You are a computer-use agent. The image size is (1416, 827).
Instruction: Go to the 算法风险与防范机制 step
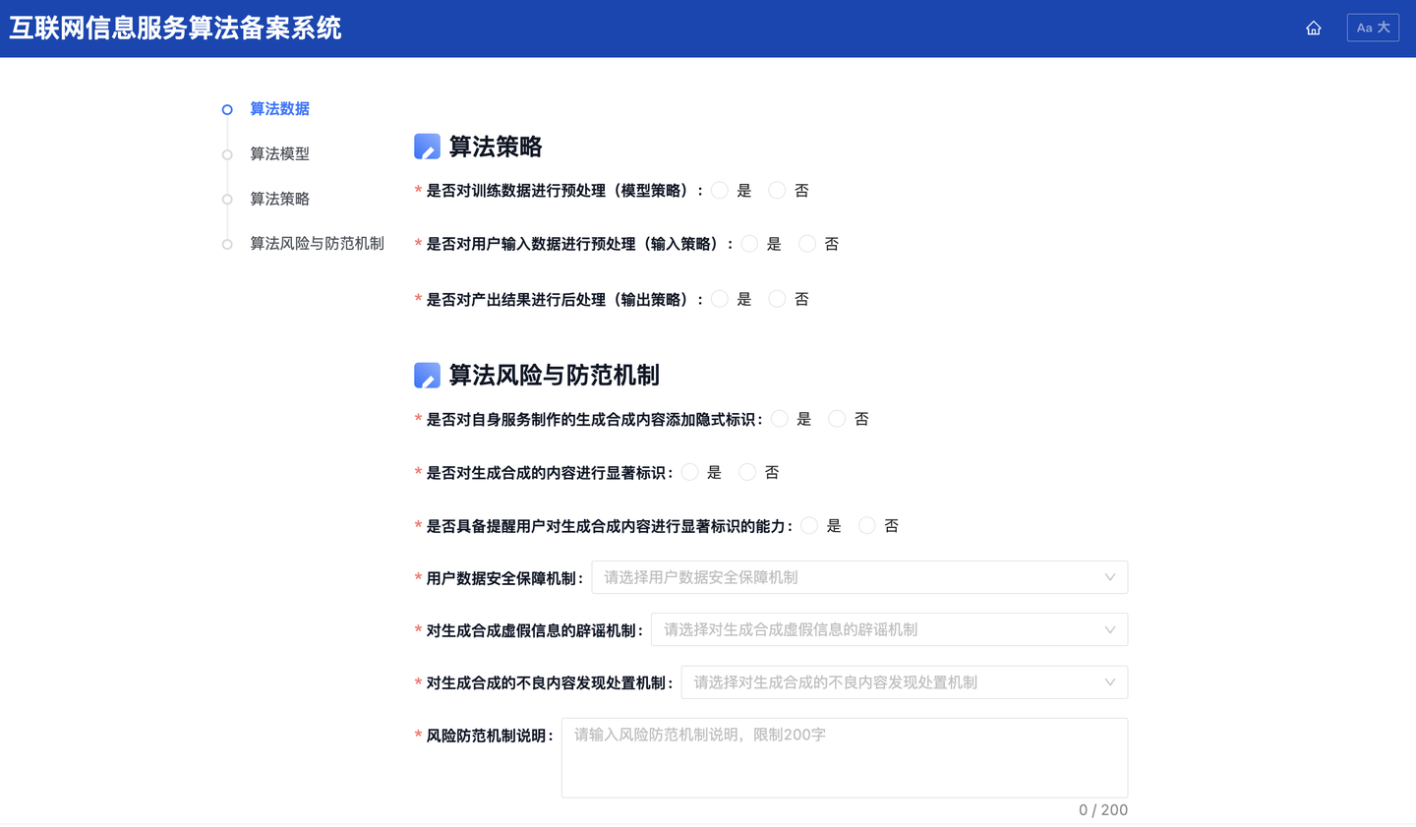point(317,243)
